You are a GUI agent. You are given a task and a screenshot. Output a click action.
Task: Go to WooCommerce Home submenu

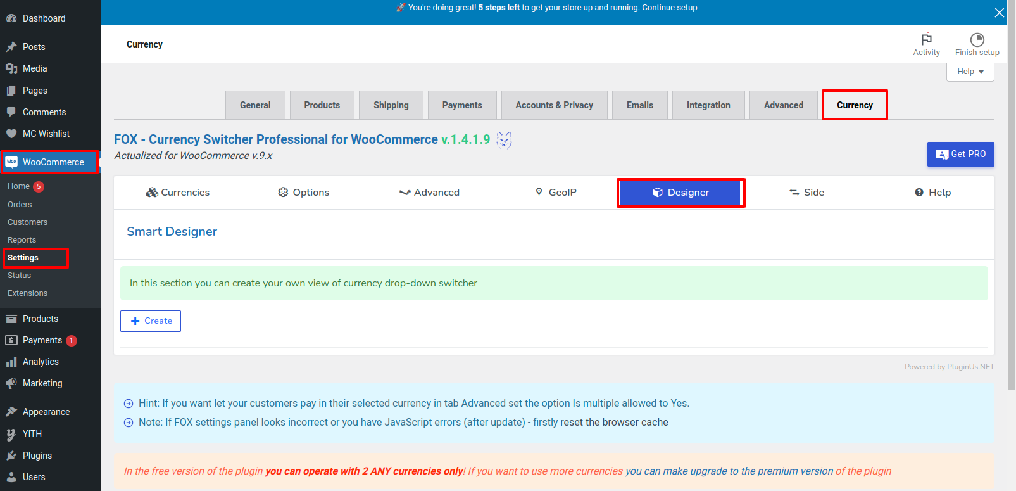tap(18, 186)
